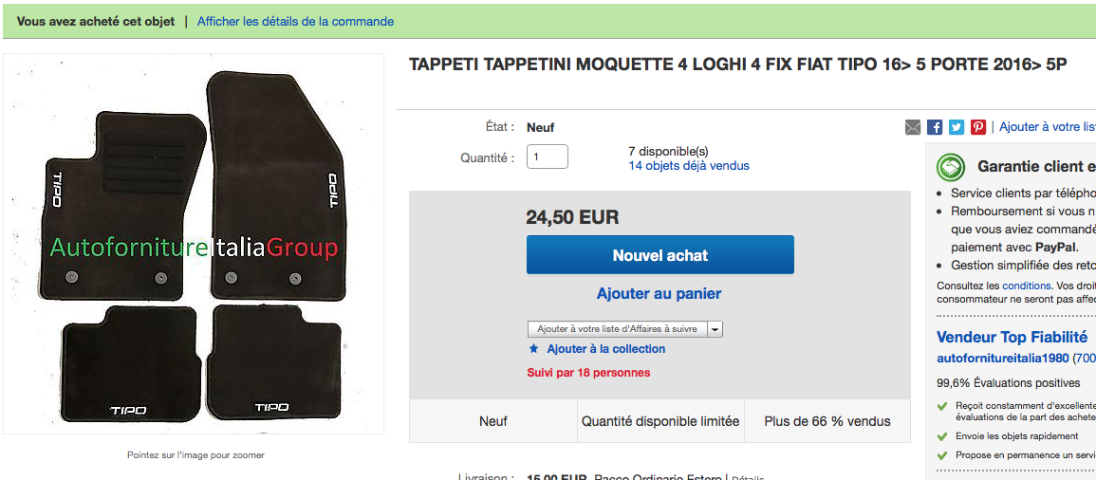Click 'Ajouter à votre liste d'Affaires à suivre'
This screenshot has width=1096, height=480.
617,329
